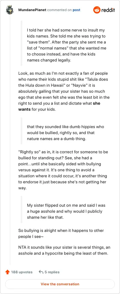The height and width of the screenshot is (294, 120).
Task: Click the orange upvote arrow icon
Action: tap(7, 272)
